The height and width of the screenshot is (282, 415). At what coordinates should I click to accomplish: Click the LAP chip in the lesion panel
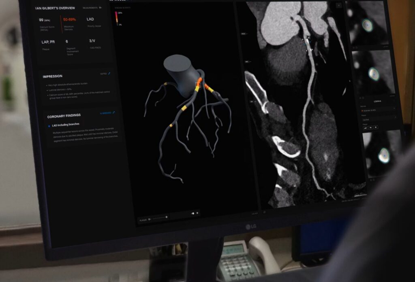(x=365, y=127)
